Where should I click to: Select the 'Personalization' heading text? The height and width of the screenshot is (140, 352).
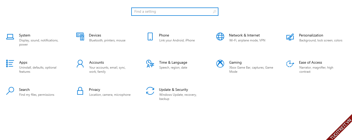(x=311, y=35)
